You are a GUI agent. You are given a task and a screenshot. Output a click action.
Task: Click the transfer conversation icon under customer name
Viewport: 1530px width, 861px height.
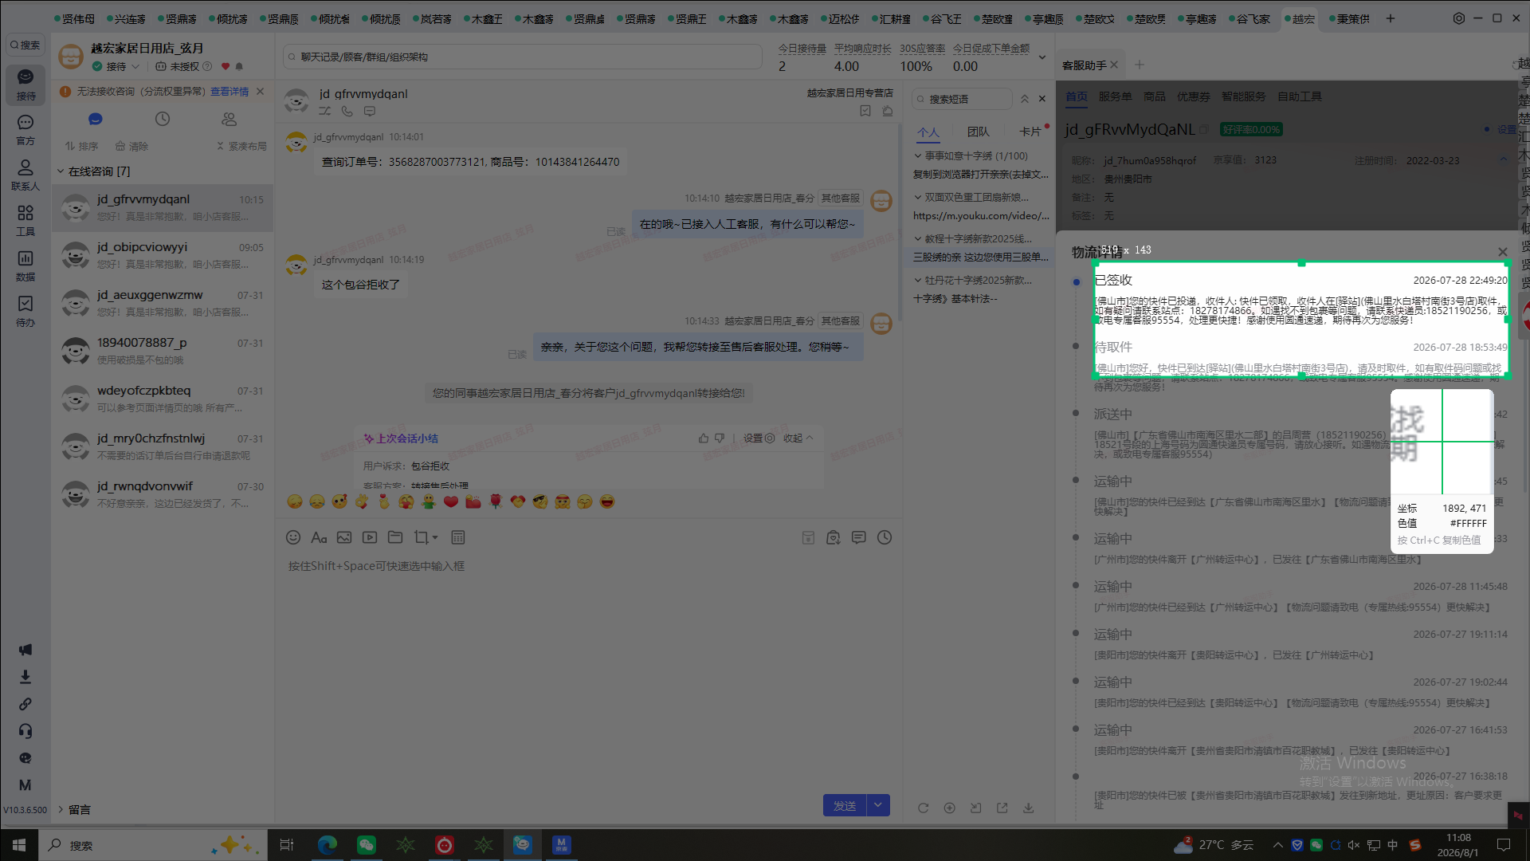325,112
